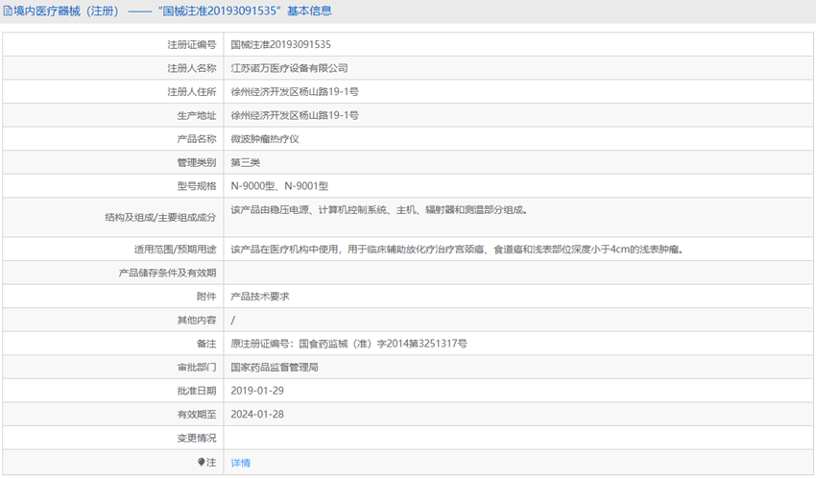Click the 结构及组成/主要组成成分 label
Screen dimensions: 816x478
click(160, 218)
